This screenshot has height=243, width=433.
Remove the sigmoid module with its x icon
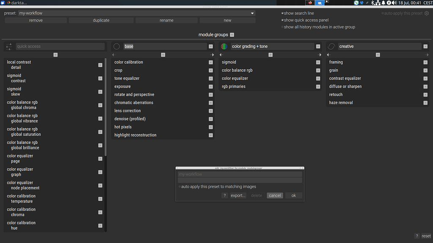click(x=318, y=62)
